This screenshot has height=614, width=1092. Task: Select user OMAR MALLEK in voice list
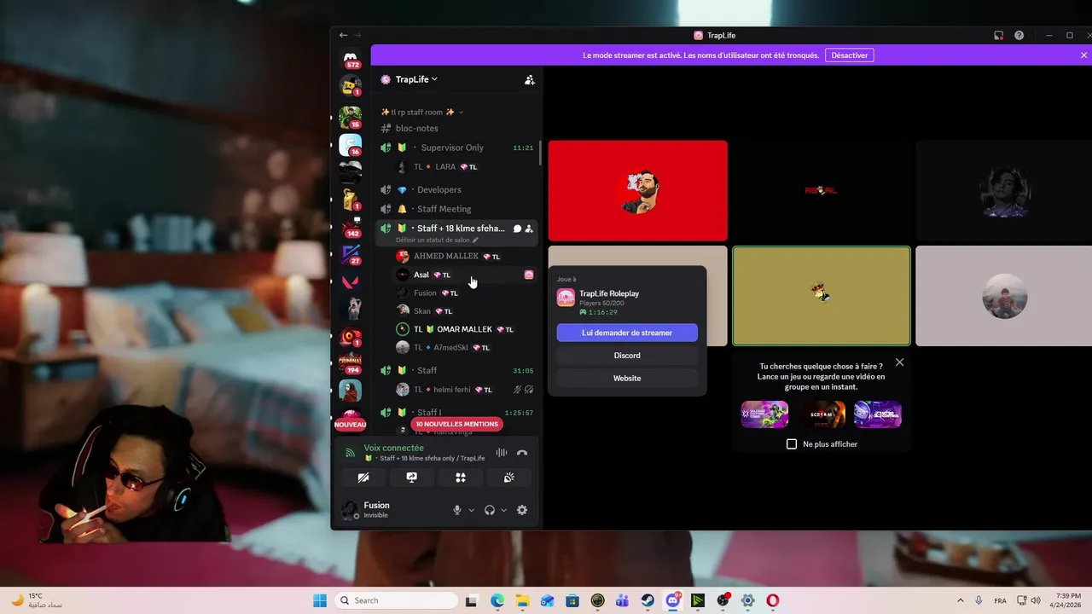coord(465,329)
